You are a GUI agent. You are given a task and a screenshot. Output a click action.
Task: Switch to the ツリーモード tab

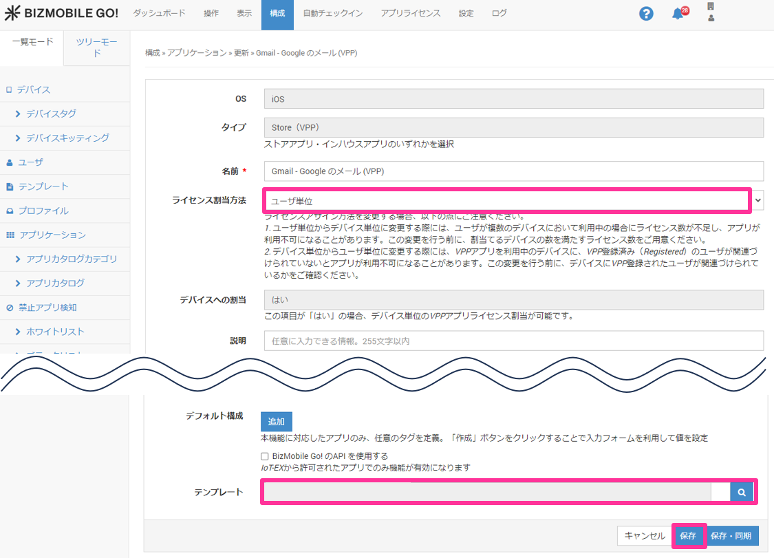(x=96, y=47)
